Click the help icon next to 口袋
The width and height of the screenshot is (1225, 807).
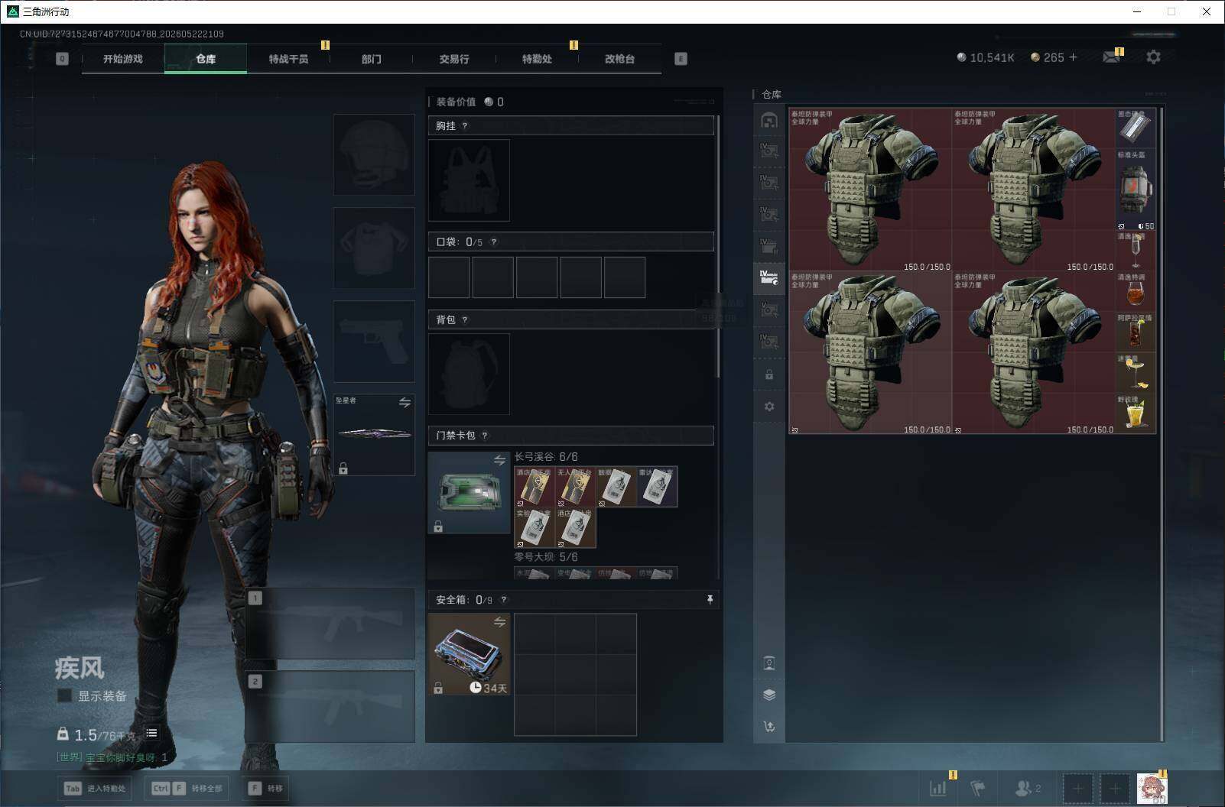[x=494, y=242]
